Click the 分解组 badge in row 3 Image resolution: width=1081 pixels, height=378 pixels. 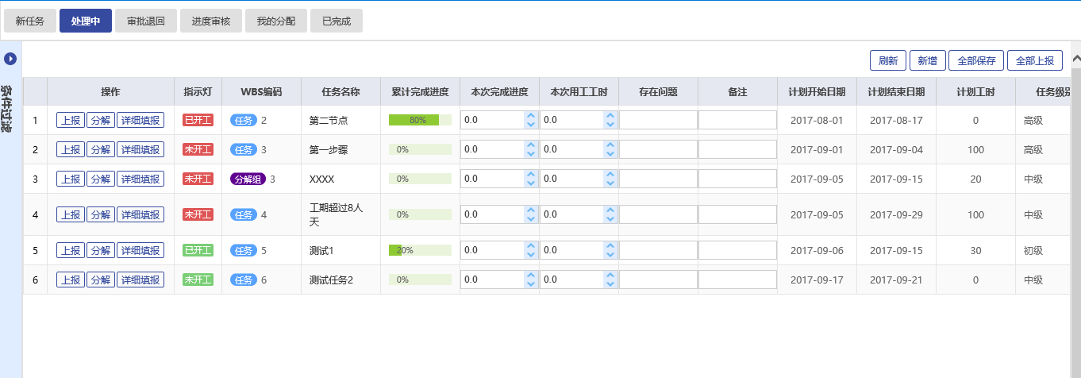[248, 179]
